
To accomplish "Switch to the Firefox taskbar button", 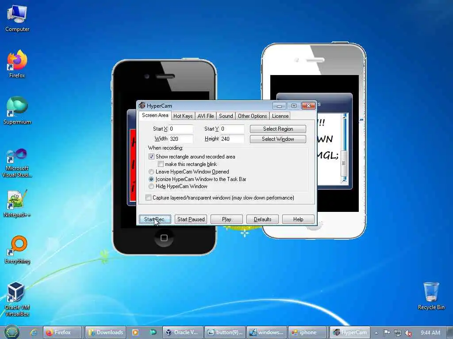I will pyautogui.click(x=63, y=332).
